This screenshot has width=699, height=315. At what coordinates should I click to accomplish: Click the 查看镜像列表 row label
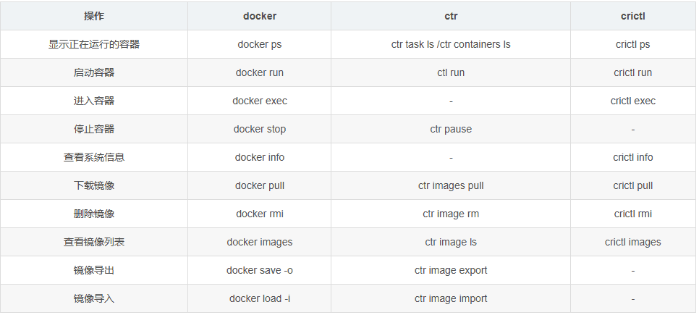coord(94,242)
